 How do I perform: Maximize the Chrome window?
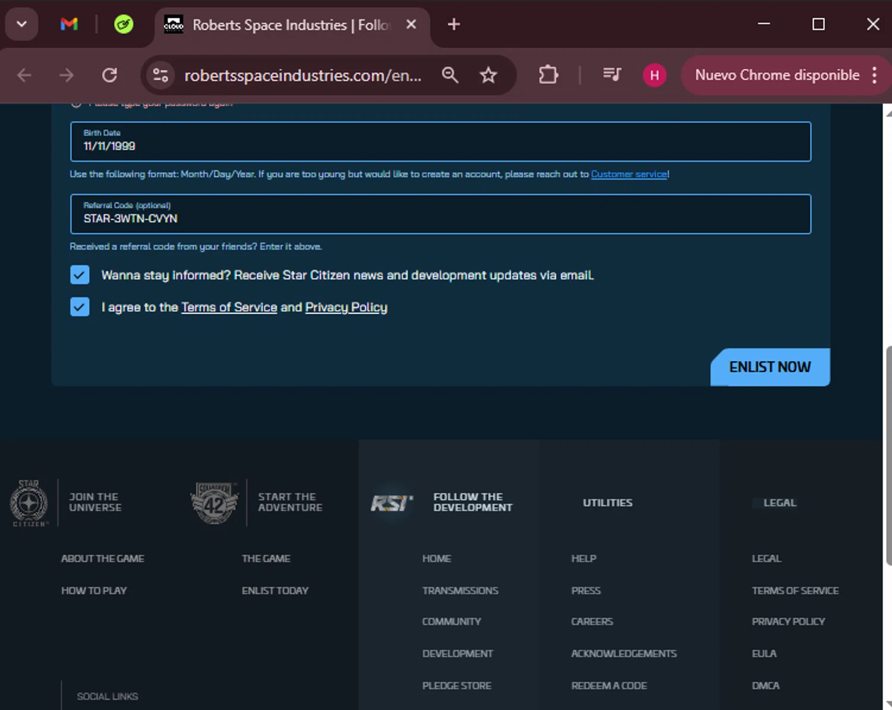pos(818,24)
